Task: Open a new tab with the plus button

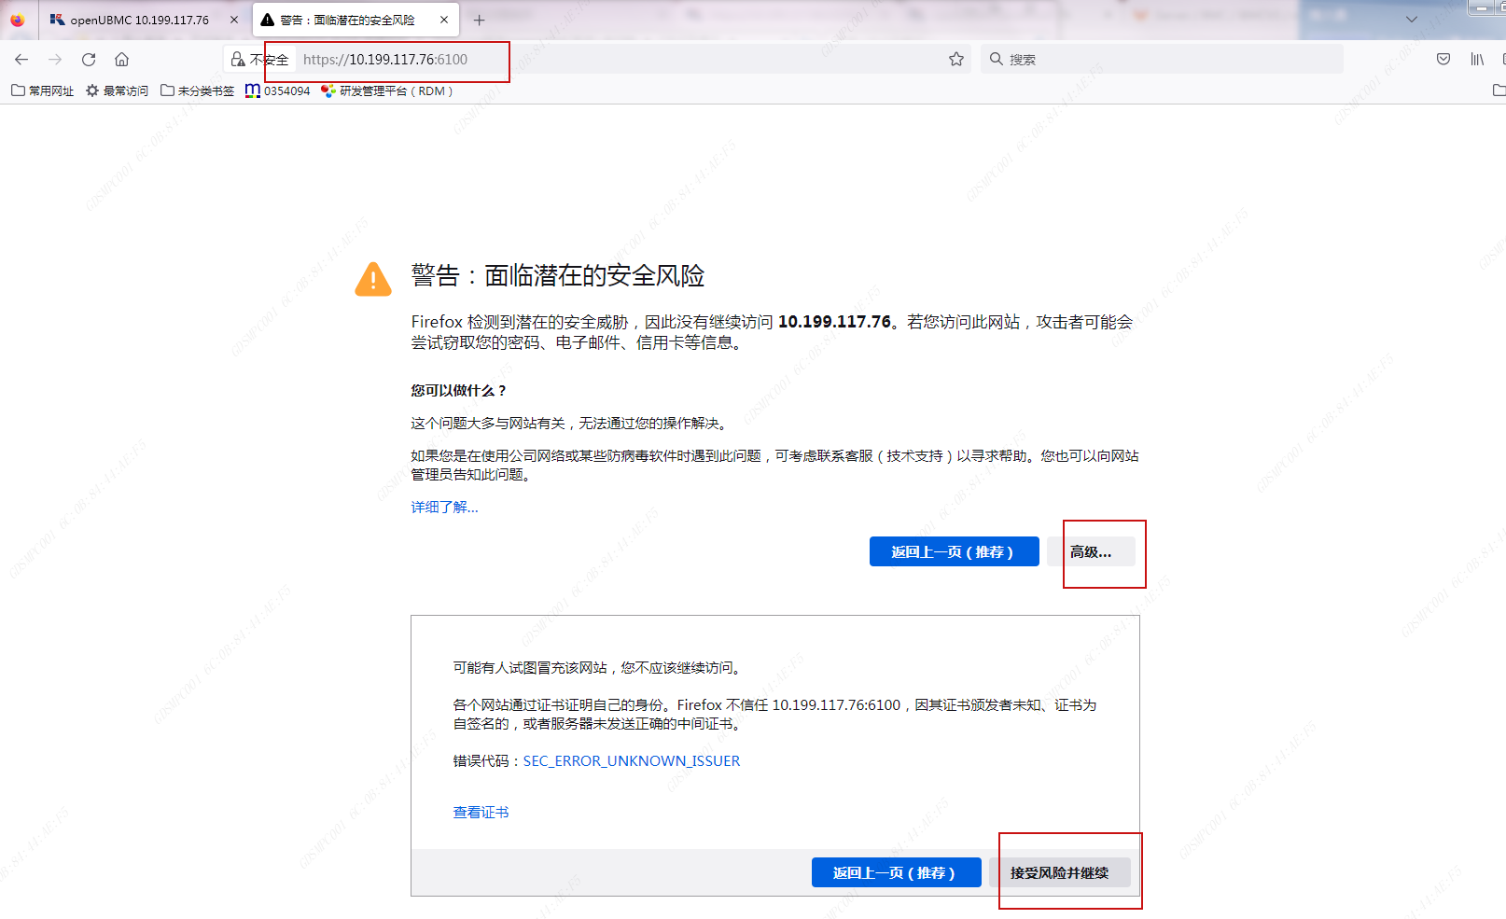Action: tap(479, 20)
